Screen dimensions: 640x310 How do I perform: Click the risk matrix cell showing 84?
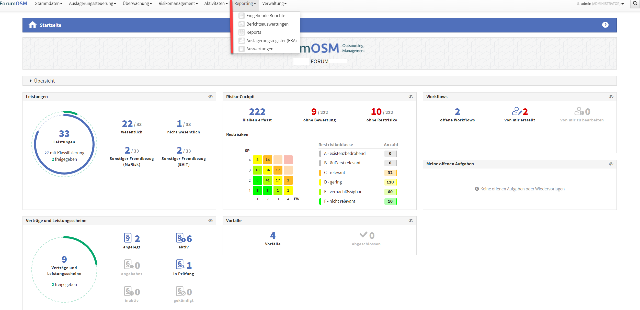(268, 170)
